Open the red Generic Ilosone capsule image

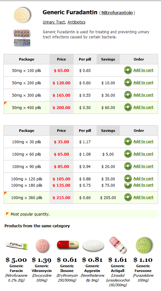(68, 245)
